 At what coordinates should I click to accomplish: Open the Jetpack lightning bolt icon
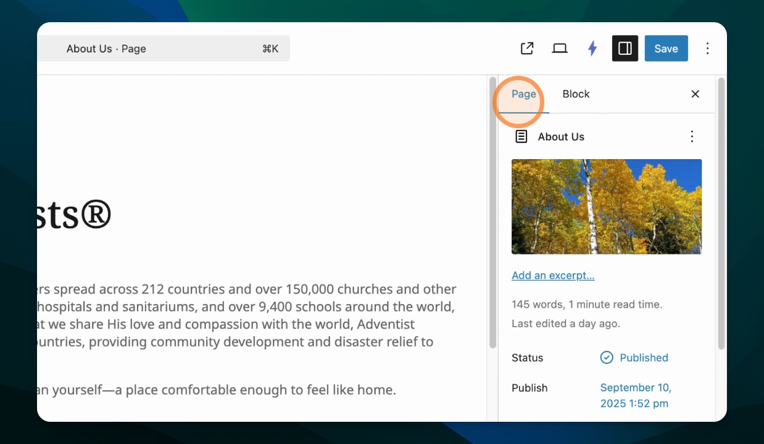[592, 49]
